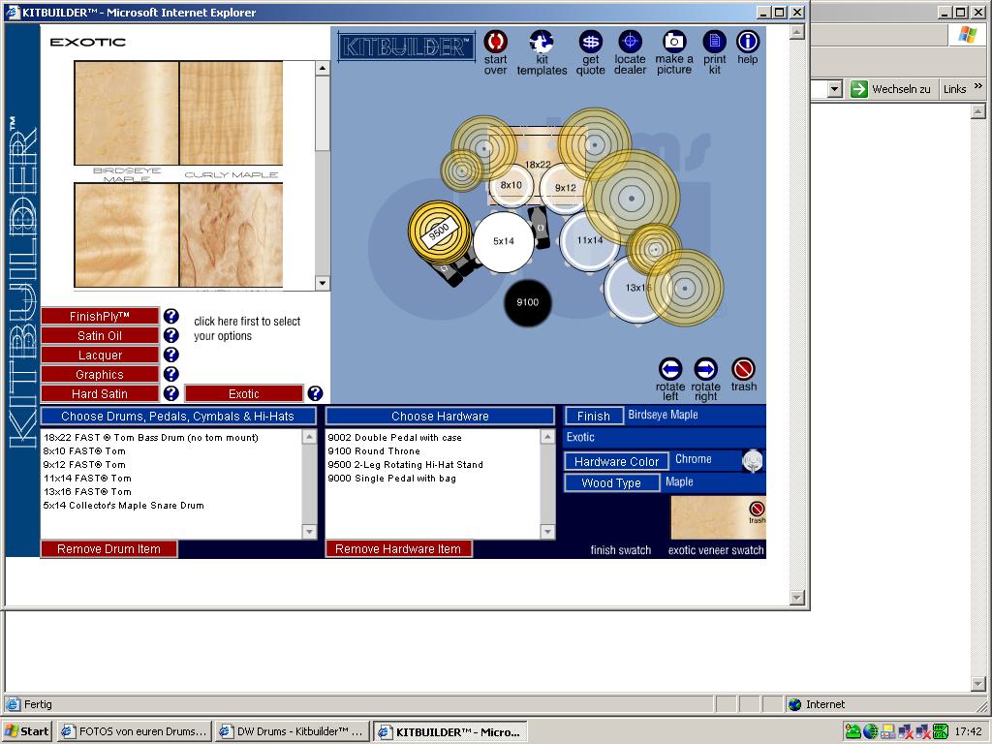This screenshot has width=992, height=744.
Task: Open Choose Hardware panel
Action: pos(440,417)
